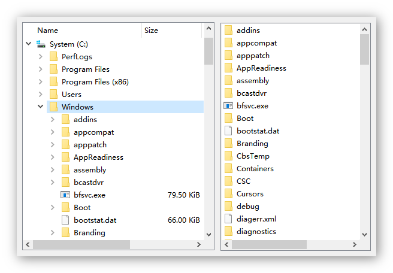Image resolution: width=393 pixels, height=273 pixels.
Task: Click the bfsvc.exe icon in left tree
Action: 65,195
